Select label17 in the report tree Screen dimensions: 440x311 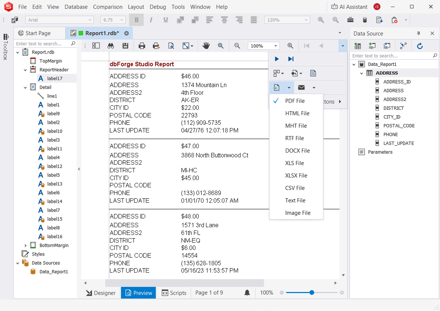click(x=55, y=78)
